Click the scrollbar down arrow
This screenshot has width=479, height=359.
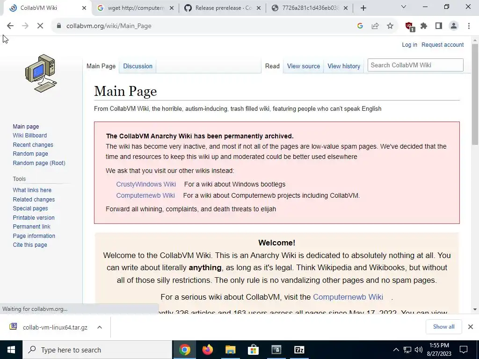pyautogui.click(x=475, y=309)
